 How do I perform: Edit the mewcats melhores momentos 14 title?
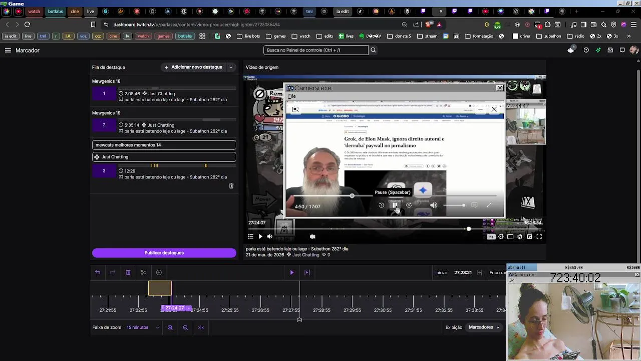coord(164,145)
